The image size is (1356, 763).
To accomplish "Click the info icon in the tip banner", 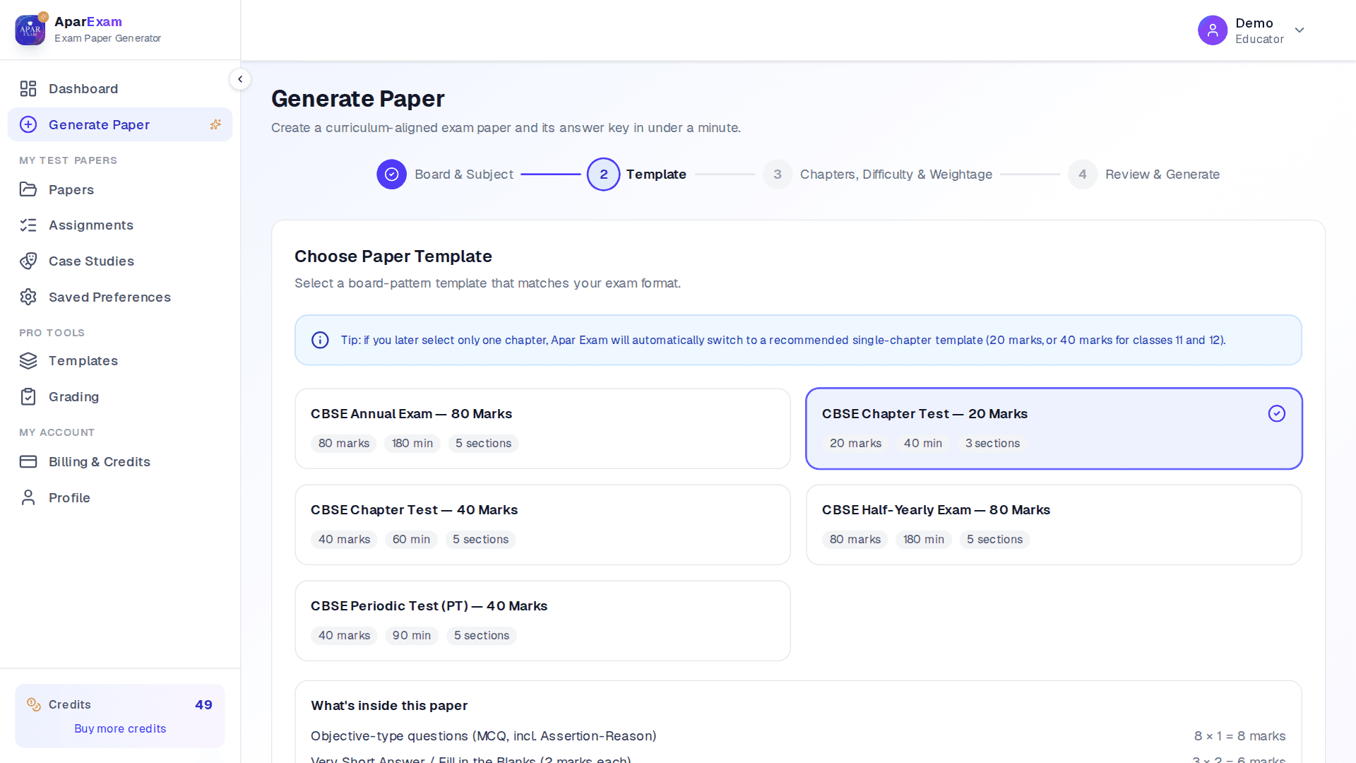I will [x=320, y=340].
